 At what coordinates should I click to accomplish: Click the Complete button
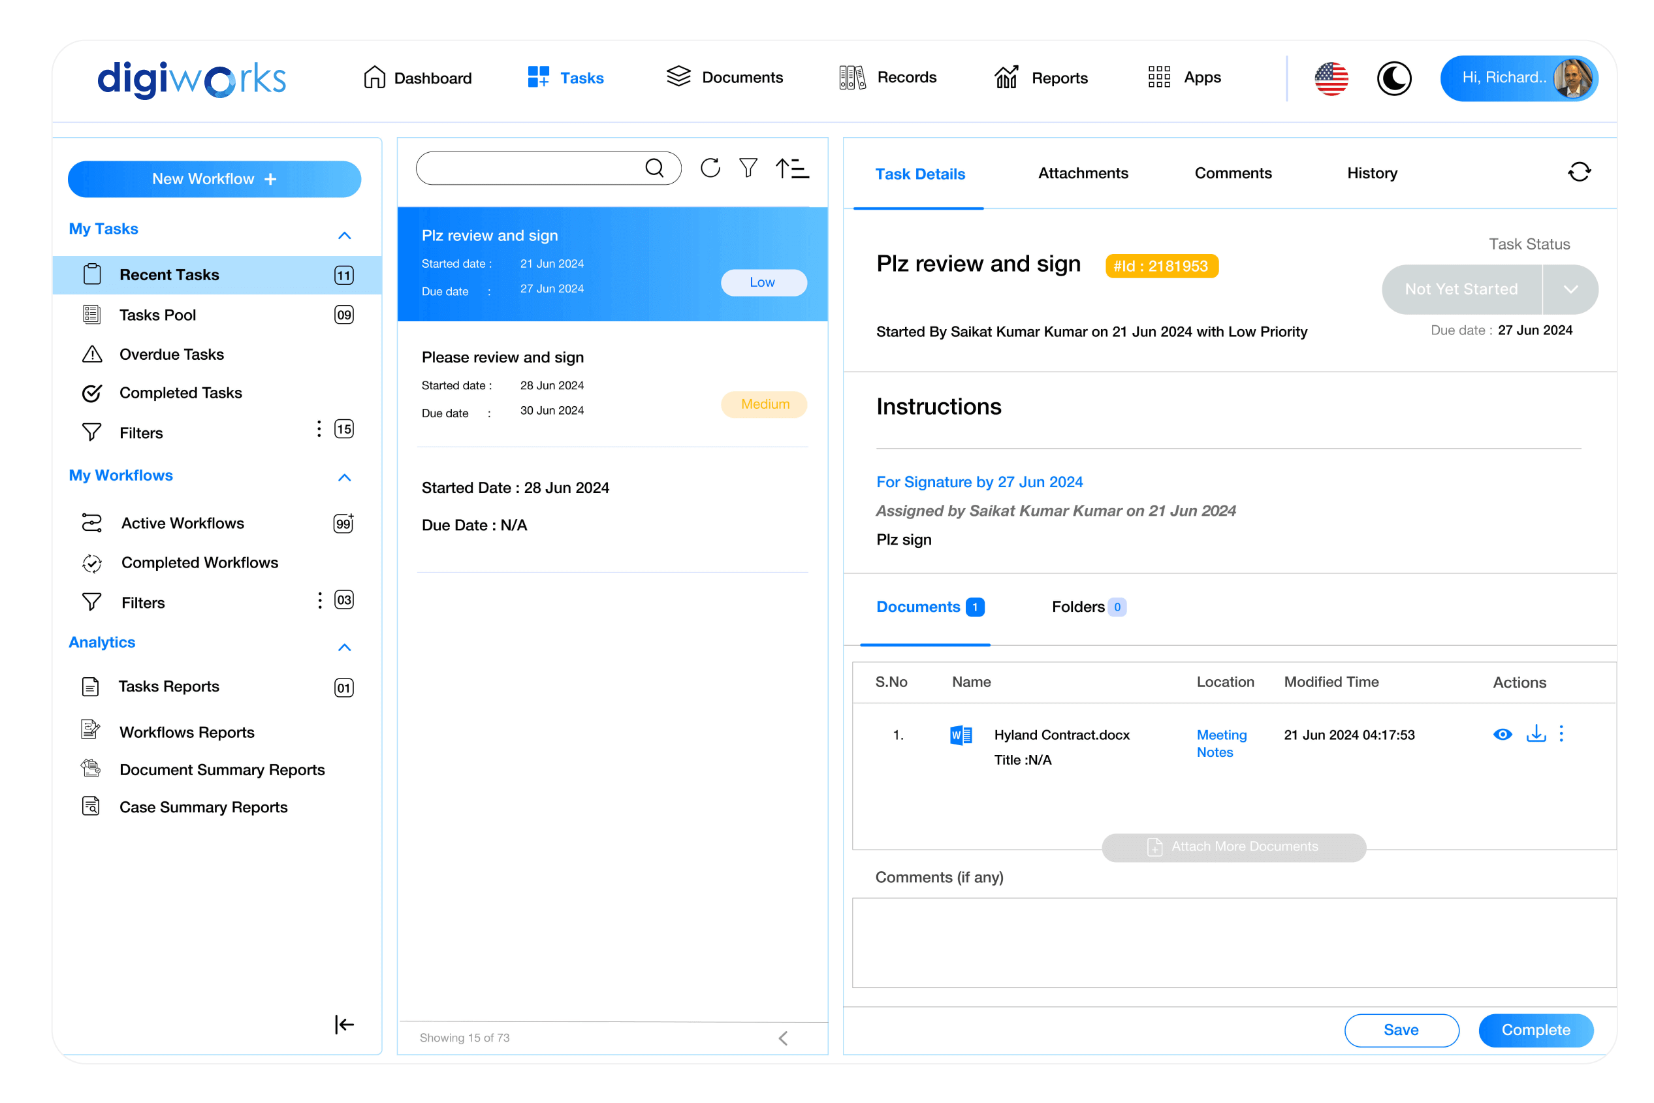click(1535, 1030)
